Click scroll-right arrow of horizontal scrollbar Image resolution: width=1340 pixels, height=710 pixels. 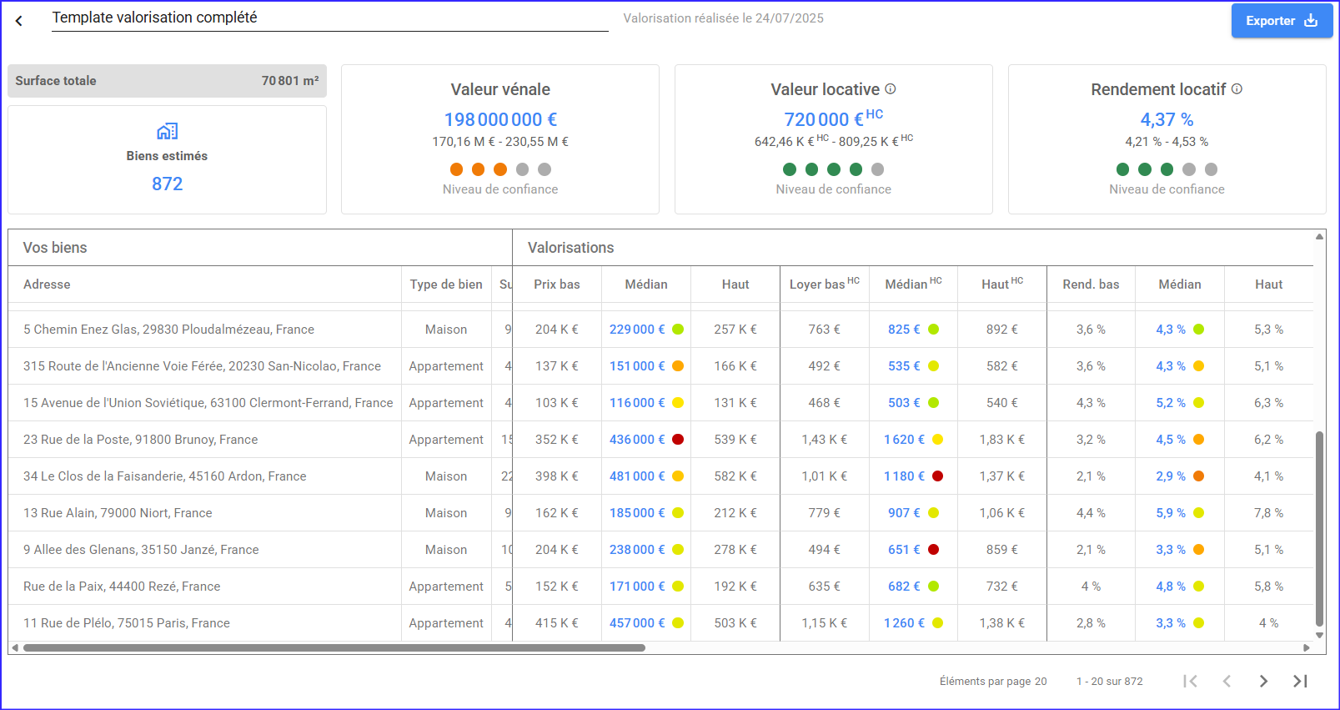coord(1307,647)
